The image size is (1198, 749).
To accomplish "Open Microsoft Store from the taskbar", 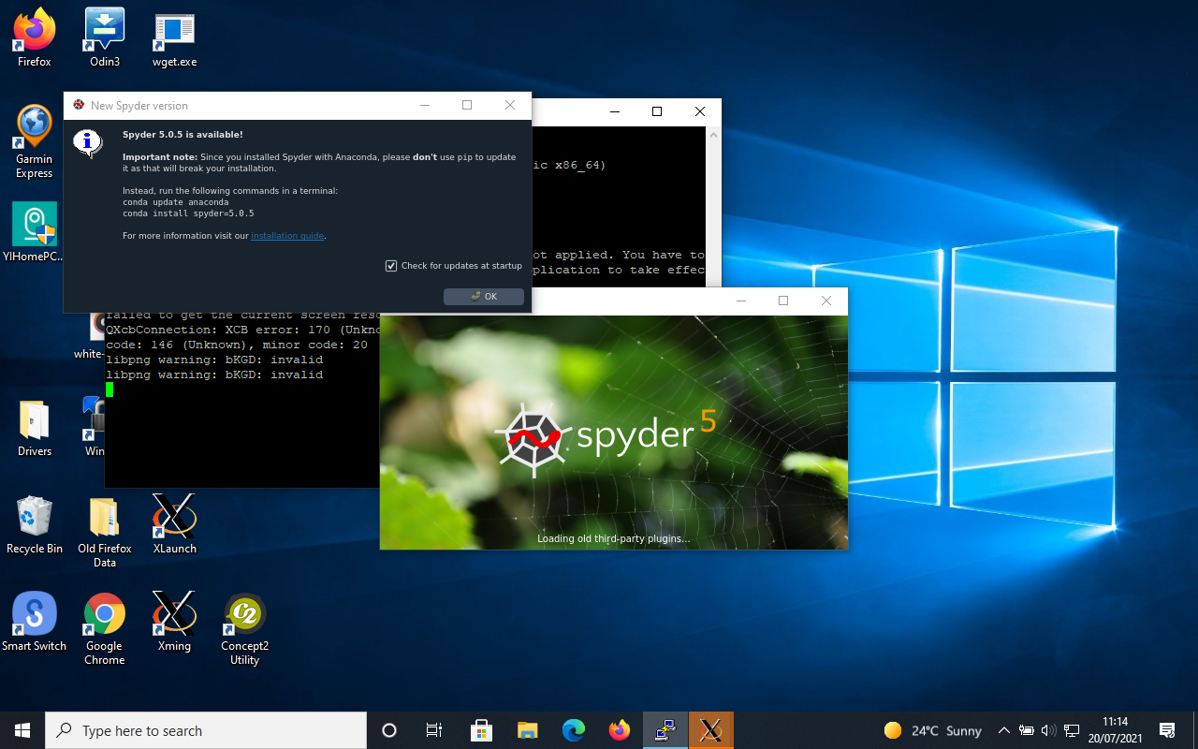I will click(x=482, y=730).
